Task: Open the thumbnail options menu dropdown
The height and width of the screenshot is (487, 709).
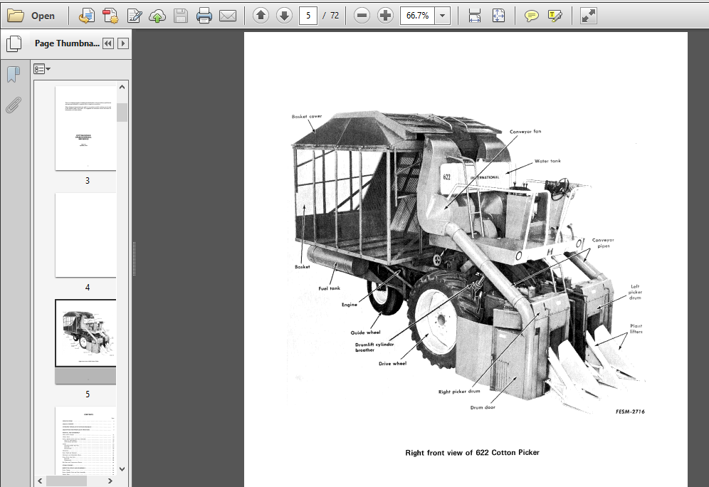Action: [41, 69]
